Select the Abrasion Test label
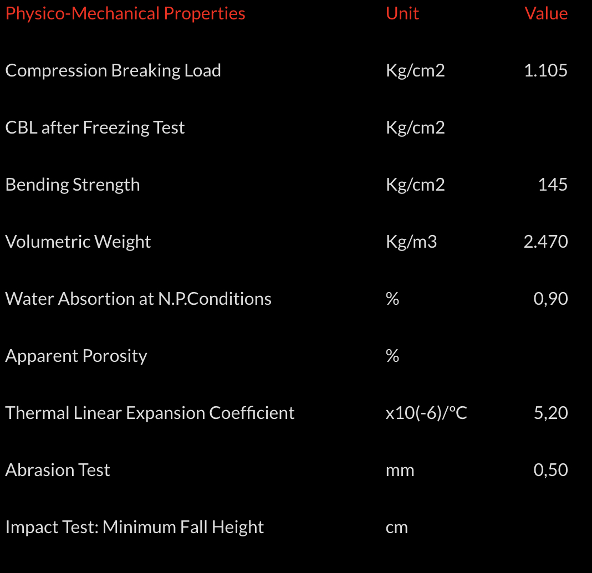Image resolution: width=592 pixels, height=573 pixels. tap(58, 470)
